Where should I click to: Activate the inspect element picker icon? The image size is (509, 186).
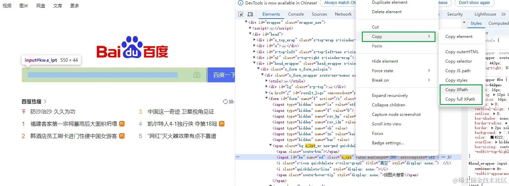241,14
